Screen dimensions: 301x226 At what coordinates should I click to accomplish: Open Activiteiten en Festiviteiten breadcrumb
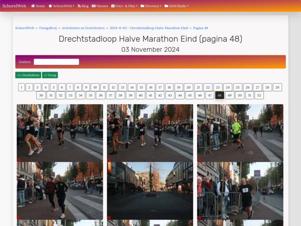[x=83, y=28]
